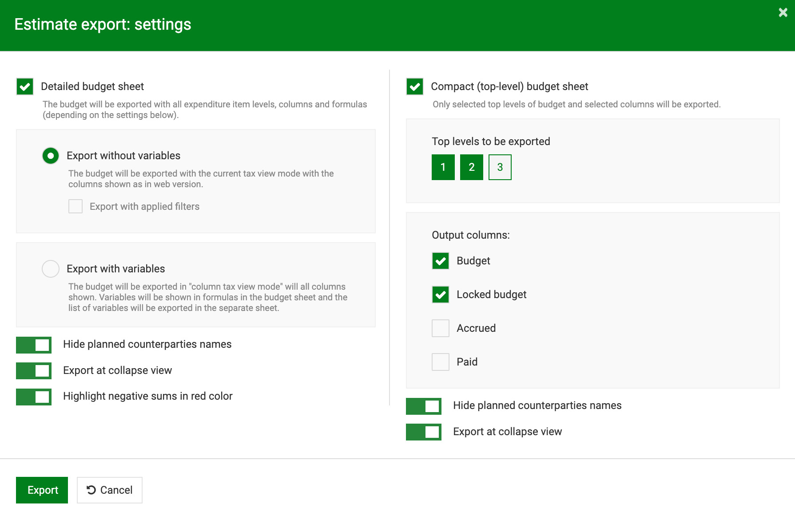Toggle Hide planned counterparties names in compact sheet
This screenshot has height=519, width=795.
point(424,406)
